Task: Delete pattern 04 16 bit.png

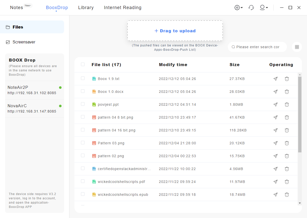Action: 287,130
